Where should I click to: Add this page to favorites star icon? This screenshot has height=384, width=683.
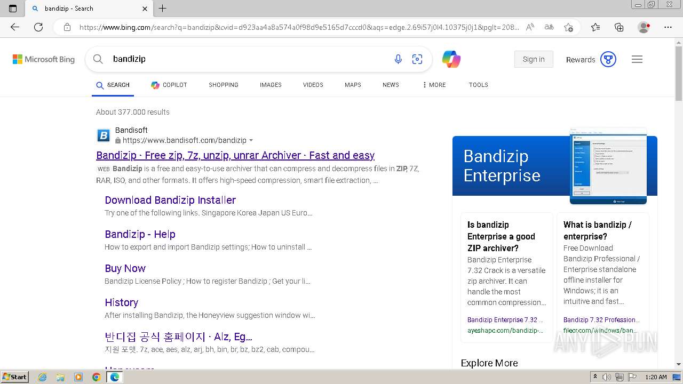(569, 27)
